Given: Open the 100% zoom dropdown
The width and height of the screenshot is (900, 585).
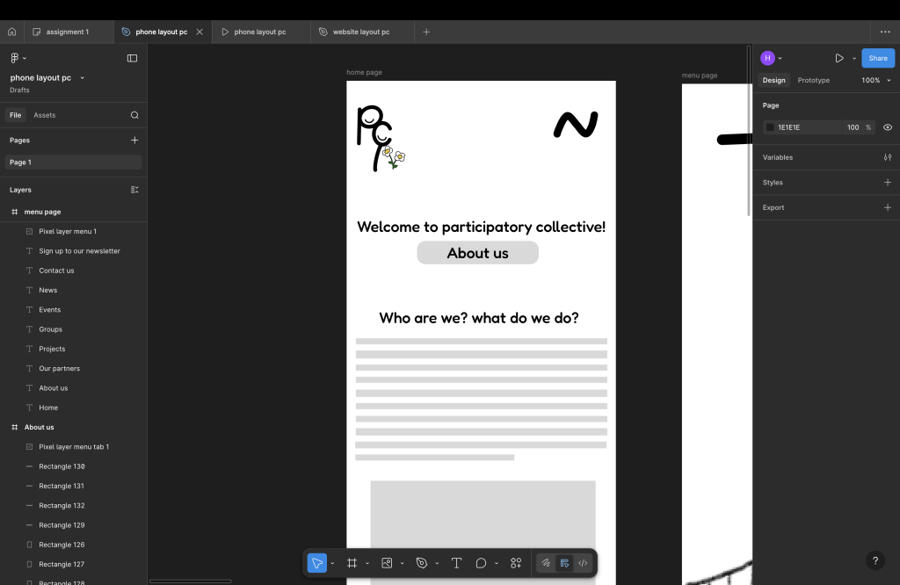Looking at the screenshot, I should [x=875, y=80].
